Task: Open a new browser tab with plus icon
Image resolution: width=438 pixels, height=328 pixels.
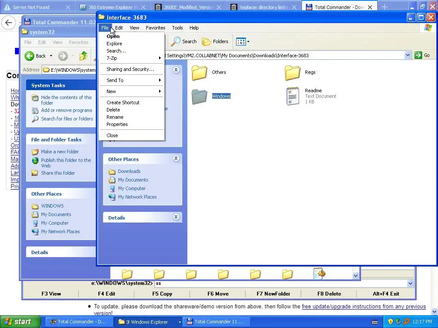Action: (385, 7)
